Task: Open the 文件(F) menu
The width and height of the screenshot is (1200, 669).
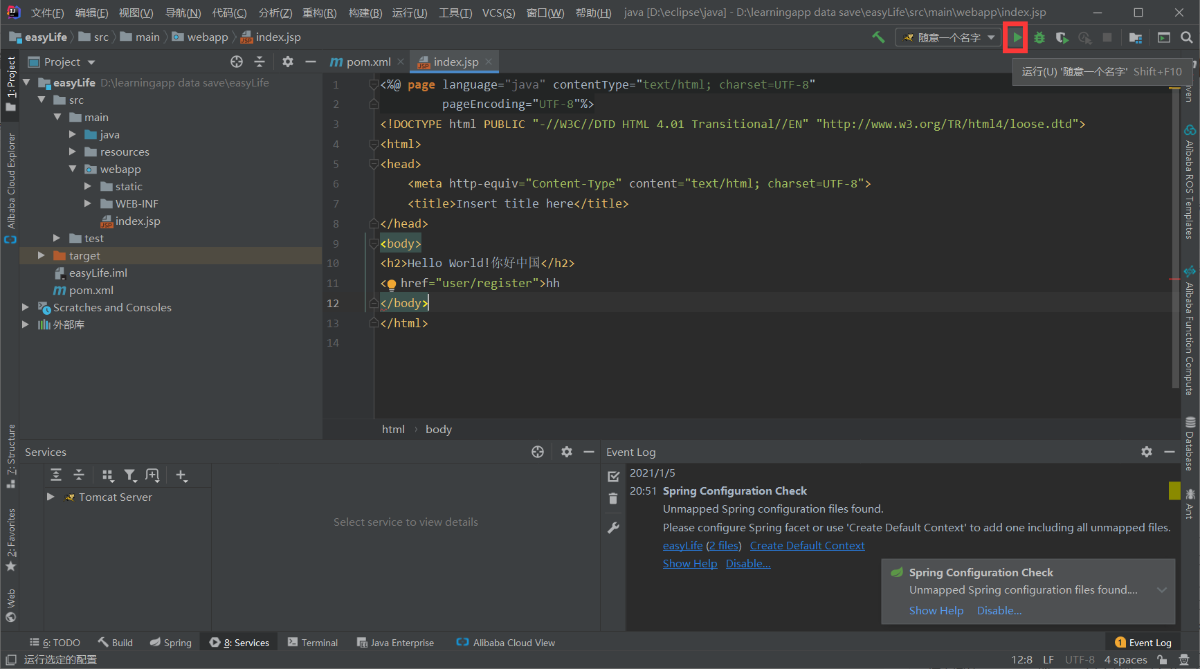Action: tap(48, 12)
